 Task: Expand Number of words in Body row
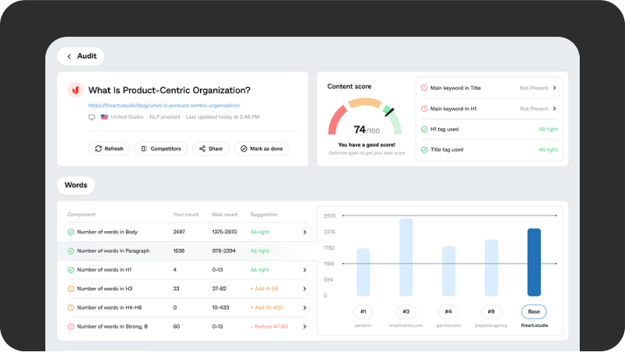pos(305,232)
